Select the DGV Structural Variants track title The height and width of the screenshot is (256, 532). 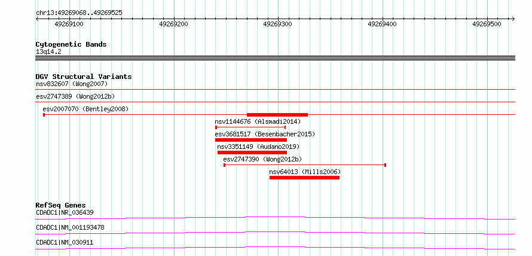point(84,77)
